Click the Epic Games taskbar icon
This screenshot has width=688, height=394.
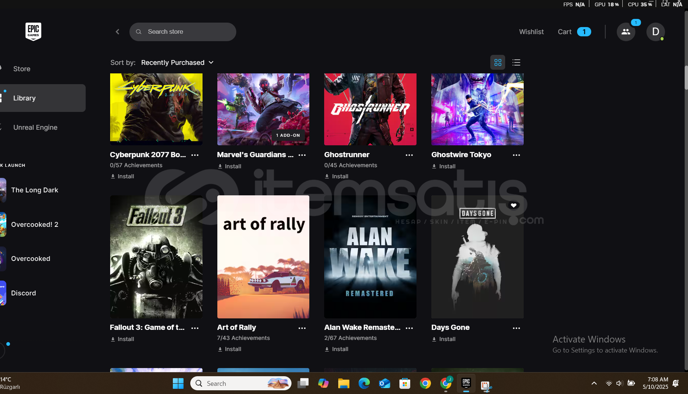coord(466,384)
